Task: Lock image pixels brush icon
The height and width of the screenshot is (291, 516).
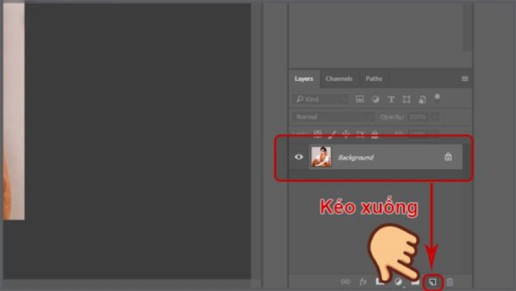Action: 331,134
